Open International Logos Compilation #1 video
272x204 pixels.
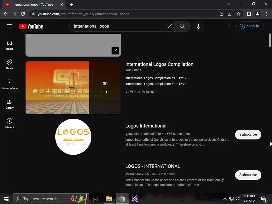[x=156, y=78]
